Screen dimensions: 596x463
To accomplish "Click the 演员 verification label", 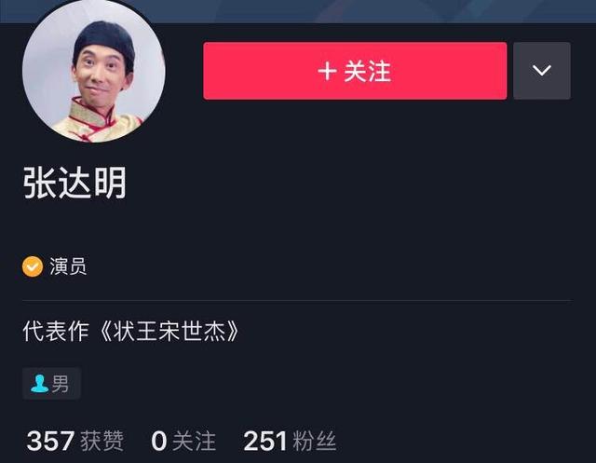I will (68, 266).
